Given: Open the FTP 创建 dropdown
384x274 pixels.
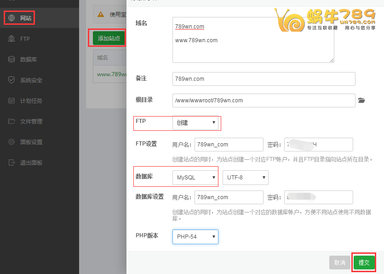Looking at the screenshot, I should click(x=195, y=123).
